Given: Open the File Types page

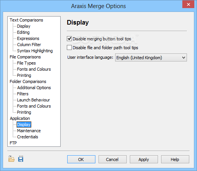Looking at the screenshot, I should pos(26,63).
